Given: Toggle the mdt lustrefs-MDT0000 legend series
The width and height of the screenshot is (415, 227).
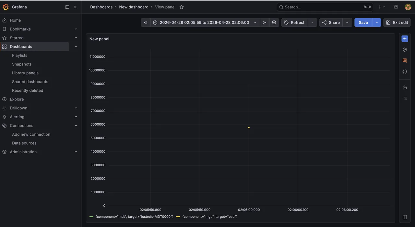Looking at the screenshot, I should pos(134,217).
